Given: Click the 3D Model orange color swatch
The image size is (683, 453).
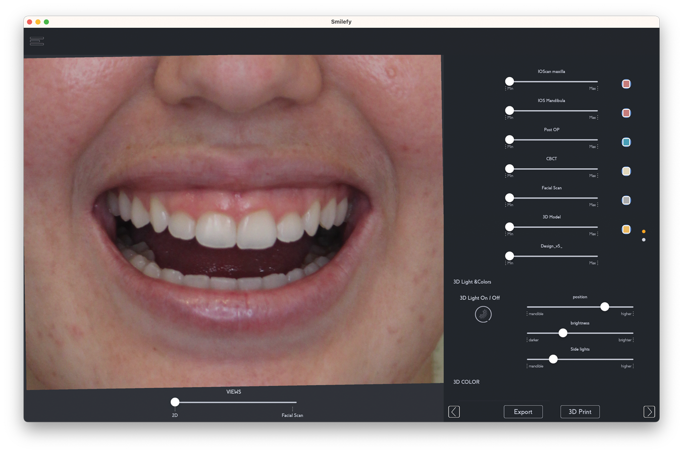Looking at the screenshot, I should point(626,230).
